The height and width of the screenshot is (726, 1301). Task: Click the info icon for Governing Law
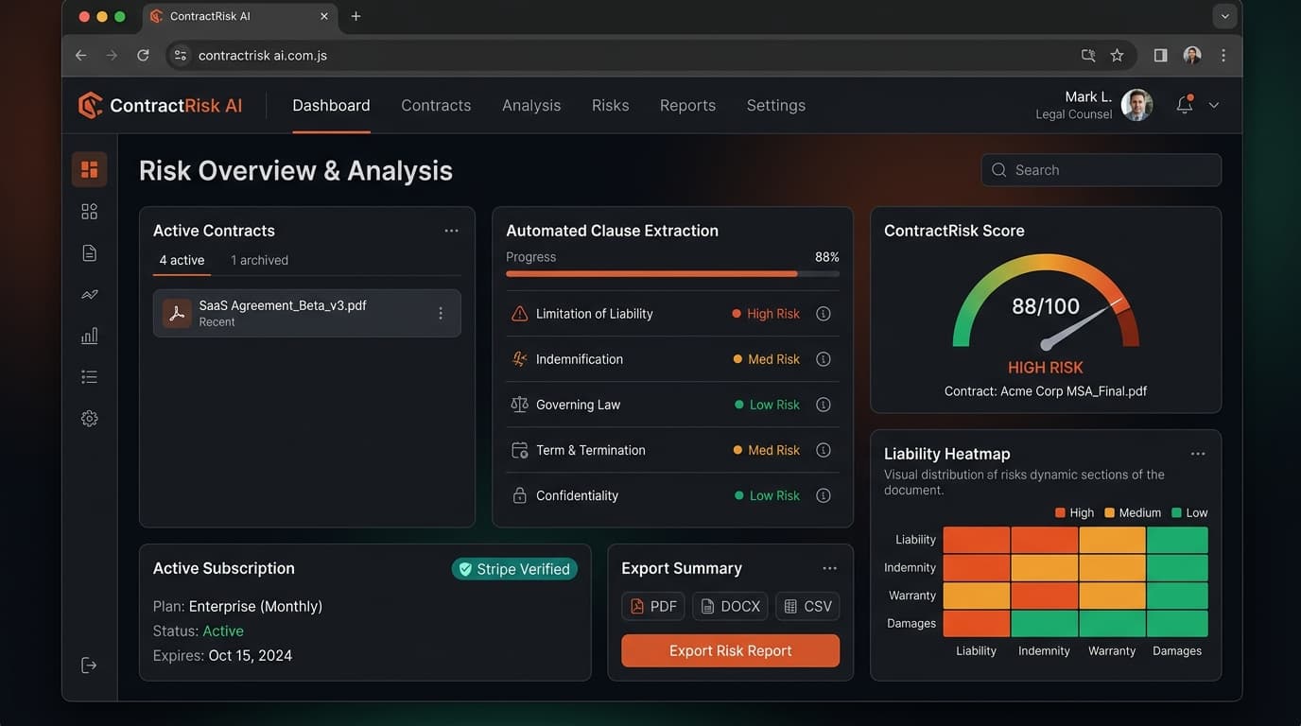coord(824,405)
